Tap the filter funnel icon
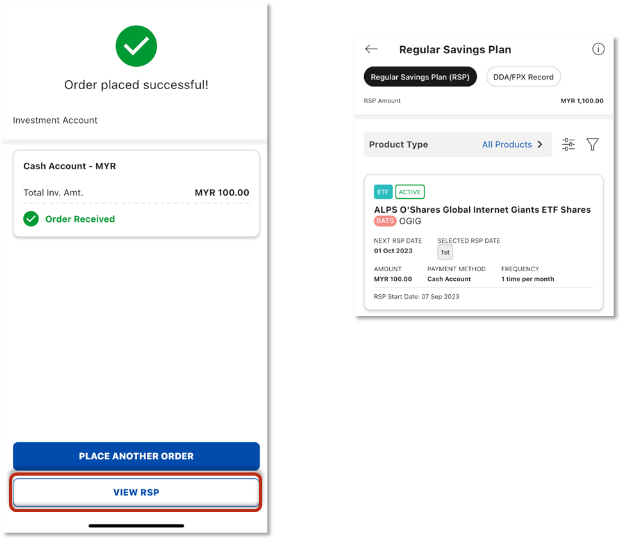Image resolution: width=627 pixels, height=541 pixels. pos(592,144)
